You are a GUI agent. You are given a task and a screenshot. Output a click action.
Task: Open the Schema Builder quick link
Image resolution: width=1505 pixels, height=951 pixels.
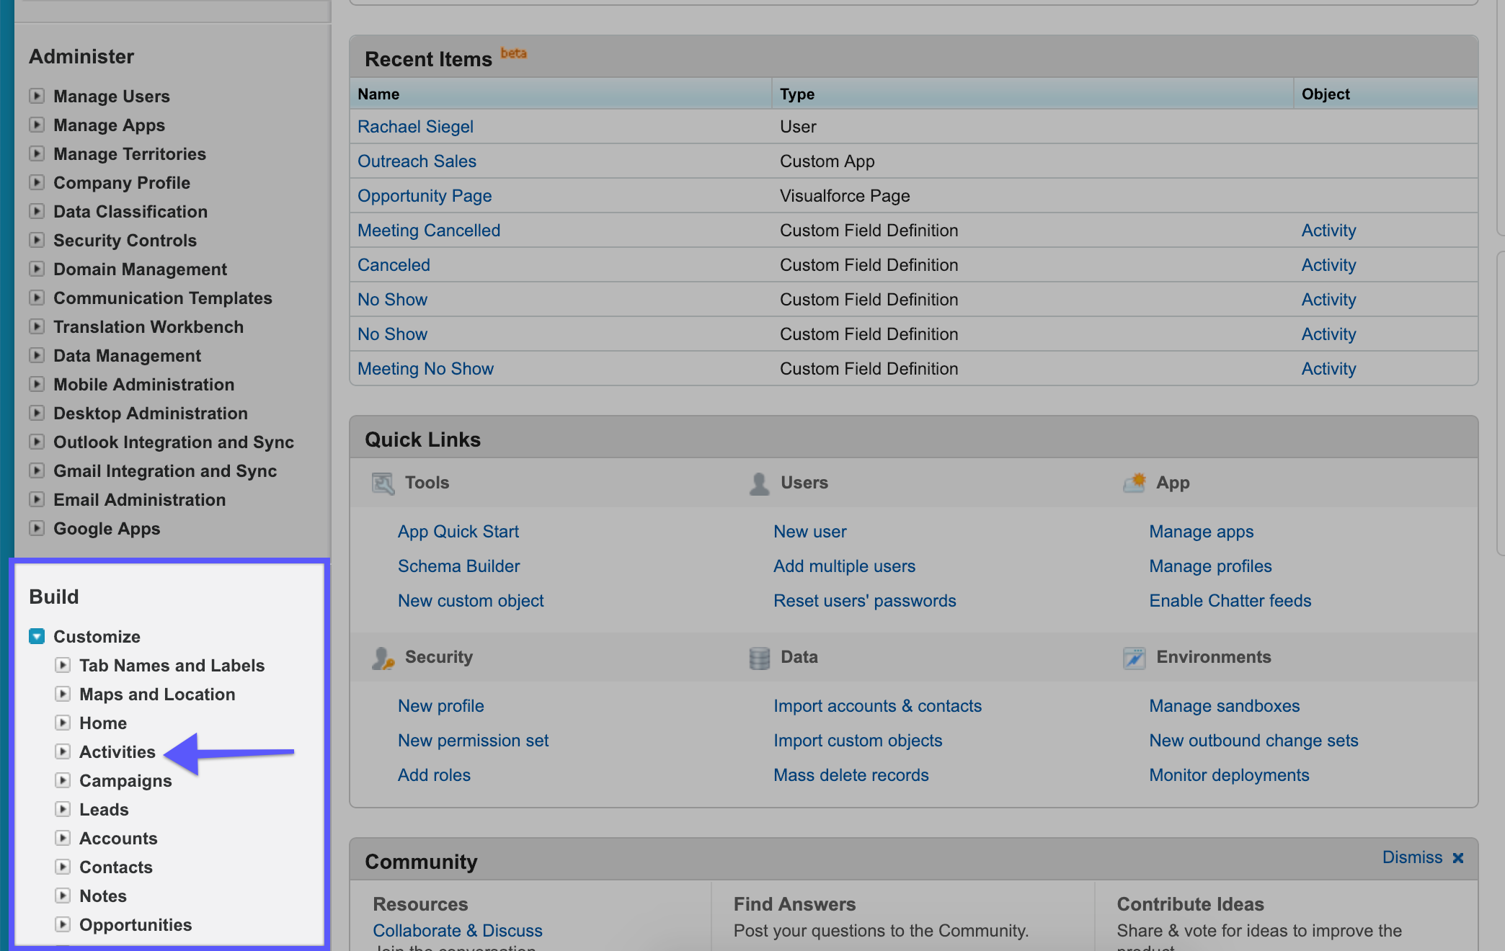click(x=458, y=566)
